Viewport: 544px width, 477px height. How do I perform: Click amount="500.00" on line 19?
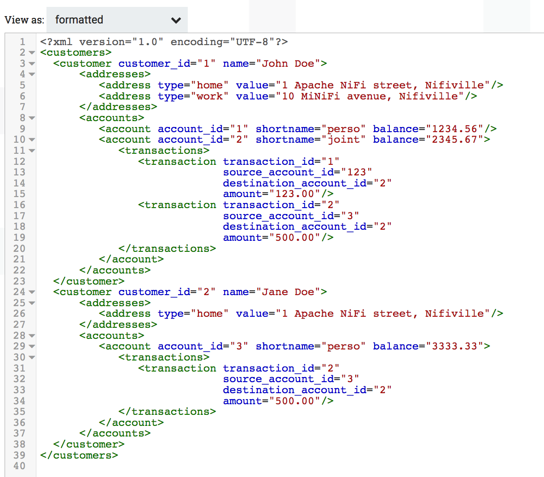(x=271, y=238)
